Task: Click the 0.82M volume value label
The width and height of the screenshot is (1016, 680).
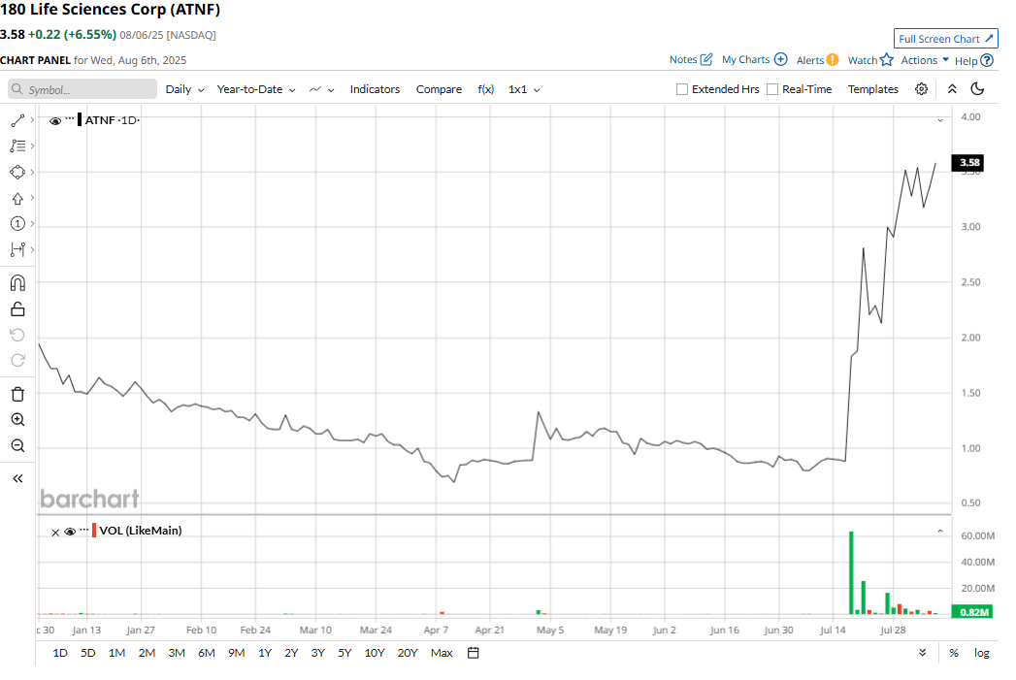Action: 972,612
